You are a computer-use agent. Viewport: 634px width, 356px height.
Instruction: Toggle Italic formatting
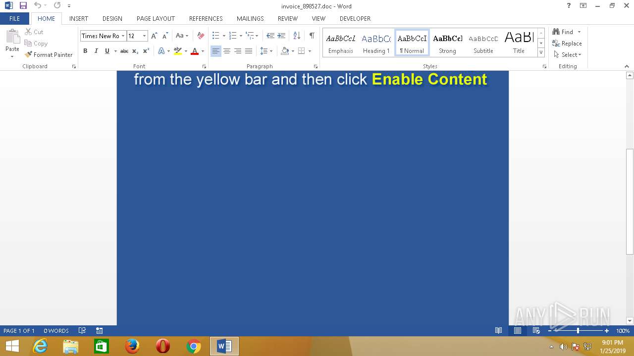click(x=96, y=51)
